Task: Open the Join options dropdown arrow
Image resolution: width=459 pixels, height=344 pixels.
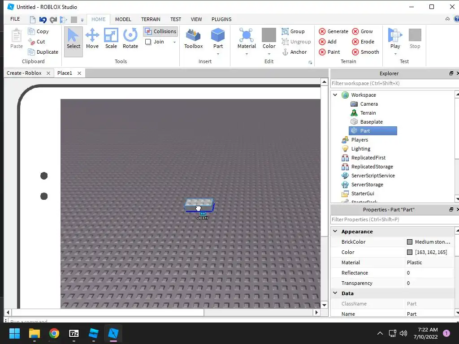Action: click(174, 42)
